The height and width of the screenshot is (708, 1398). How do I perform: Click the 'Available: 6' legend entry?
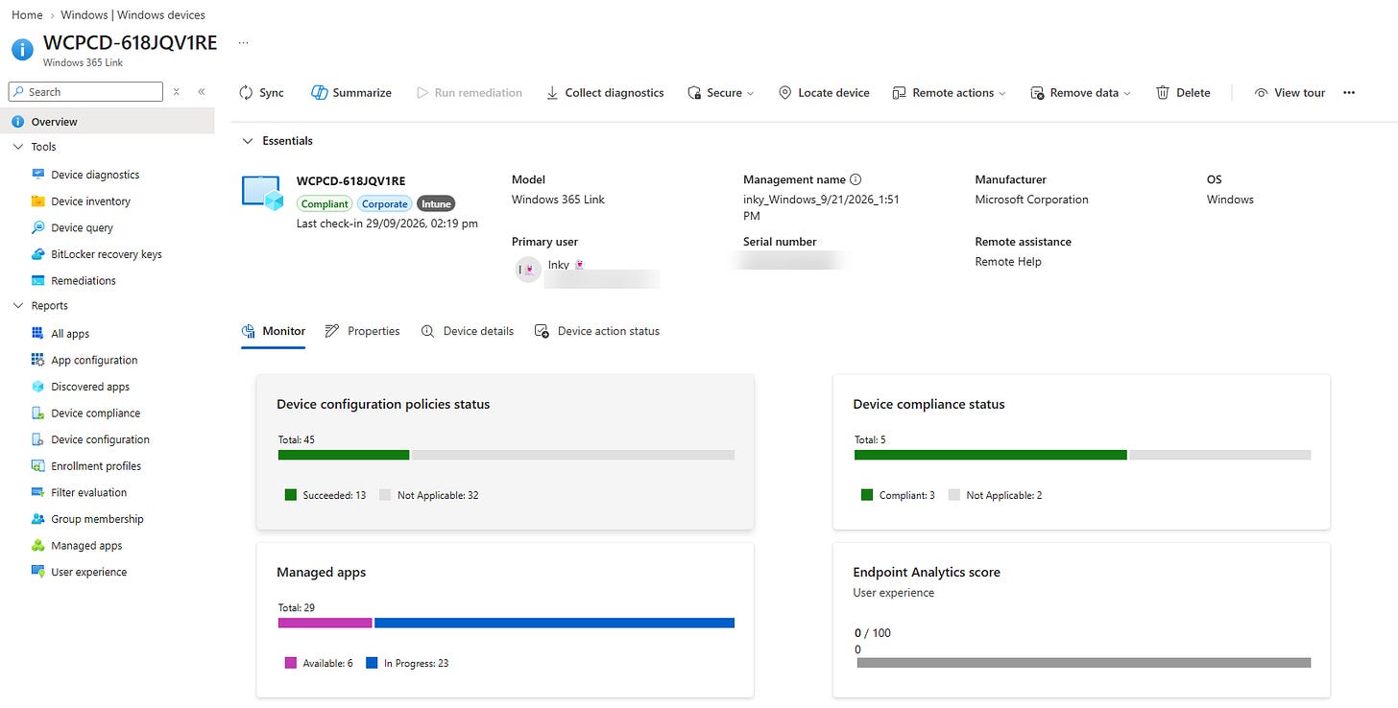pos(319,663)
